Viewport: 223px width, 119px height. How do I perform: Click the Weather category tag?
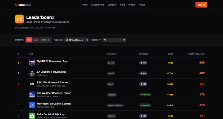coord(112,95)
